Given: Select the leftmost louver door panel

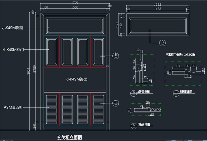Looking at the screenshot, I should [52, 108].
